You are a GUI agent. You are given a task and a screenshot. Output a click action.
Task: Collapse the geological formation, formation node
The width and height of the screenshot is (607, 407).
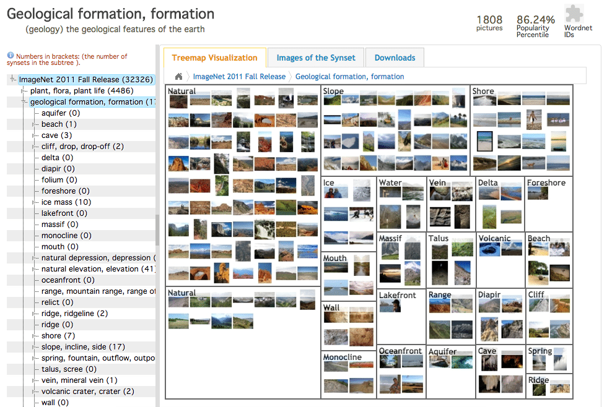point(24,102)
